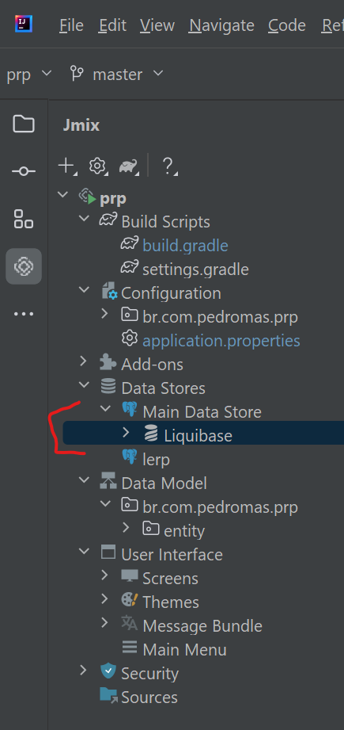
Task: Click the IntelliJ IDEA logo icon
Action: point(24,23)
